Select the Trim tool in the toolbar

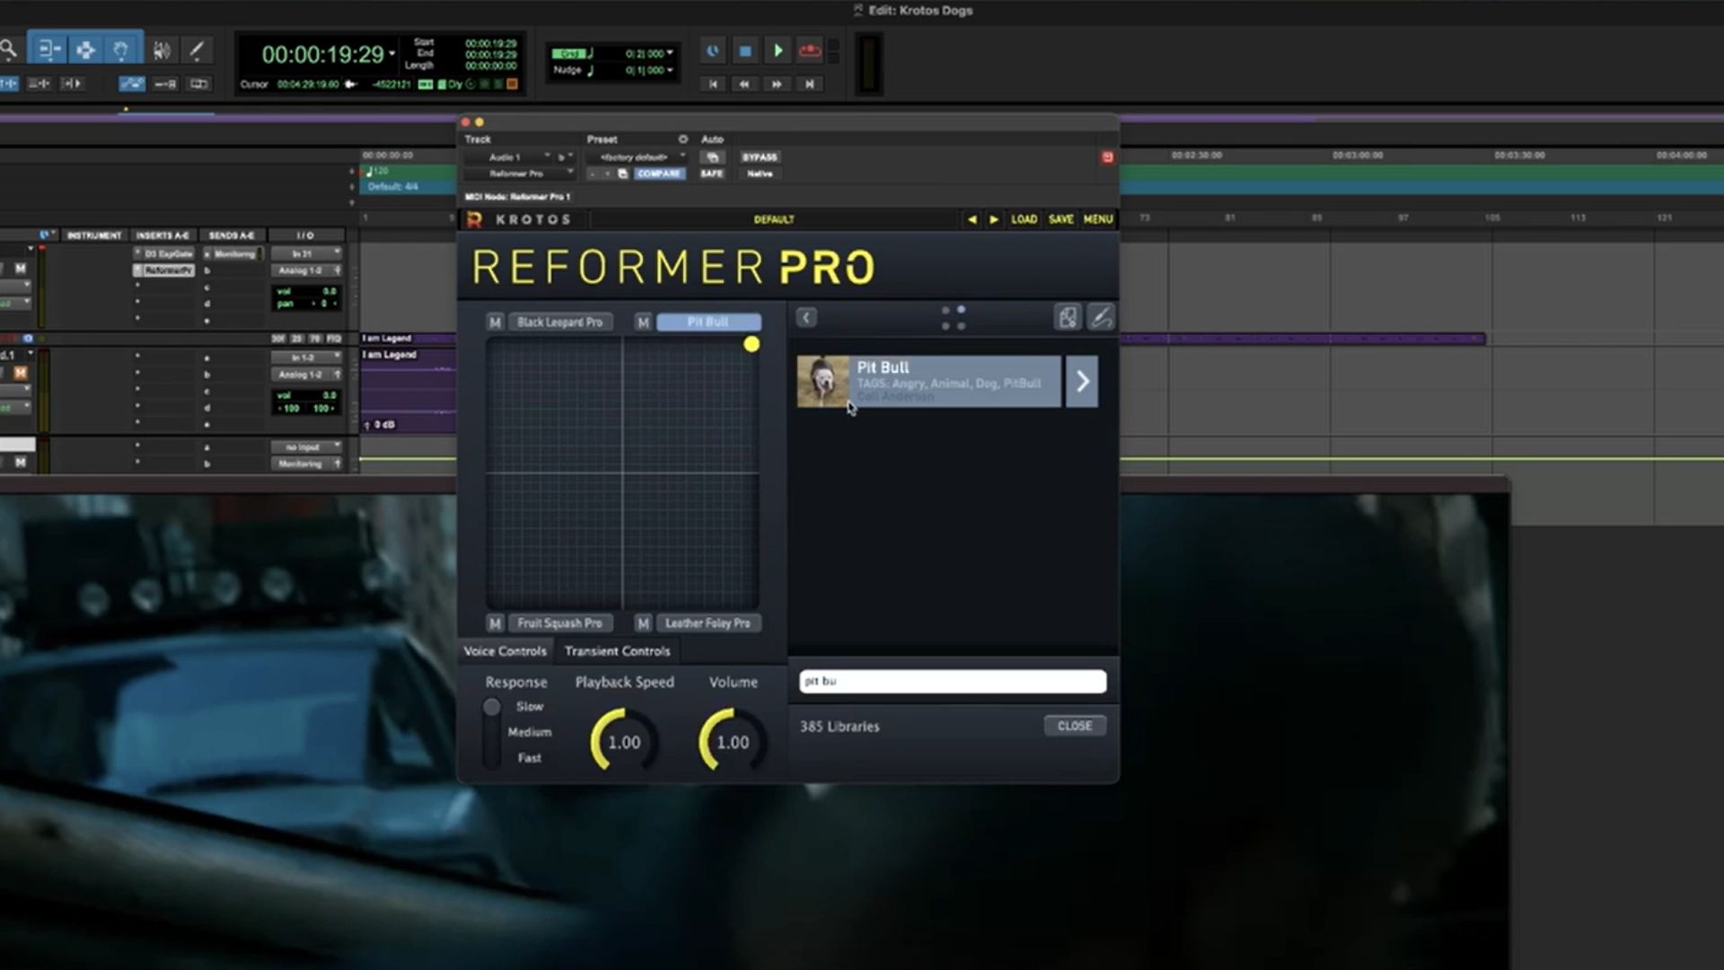(48, 50)
